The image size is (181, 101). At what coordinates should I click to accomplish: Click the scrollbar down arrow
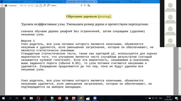click(x=180, y=94)
